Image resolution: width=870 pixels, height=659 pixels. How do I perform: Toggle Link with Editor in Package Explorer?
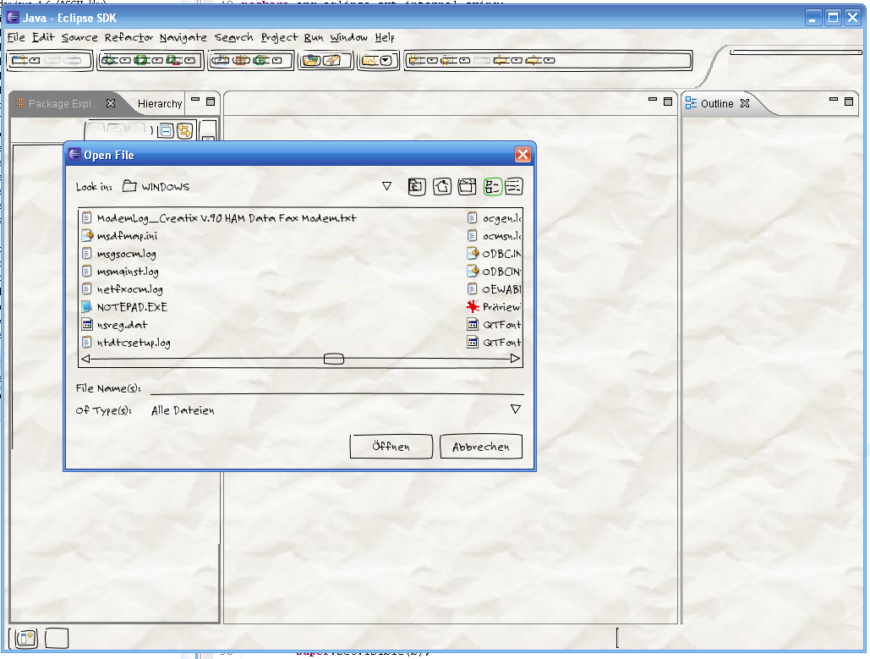[x=185, y=131]
